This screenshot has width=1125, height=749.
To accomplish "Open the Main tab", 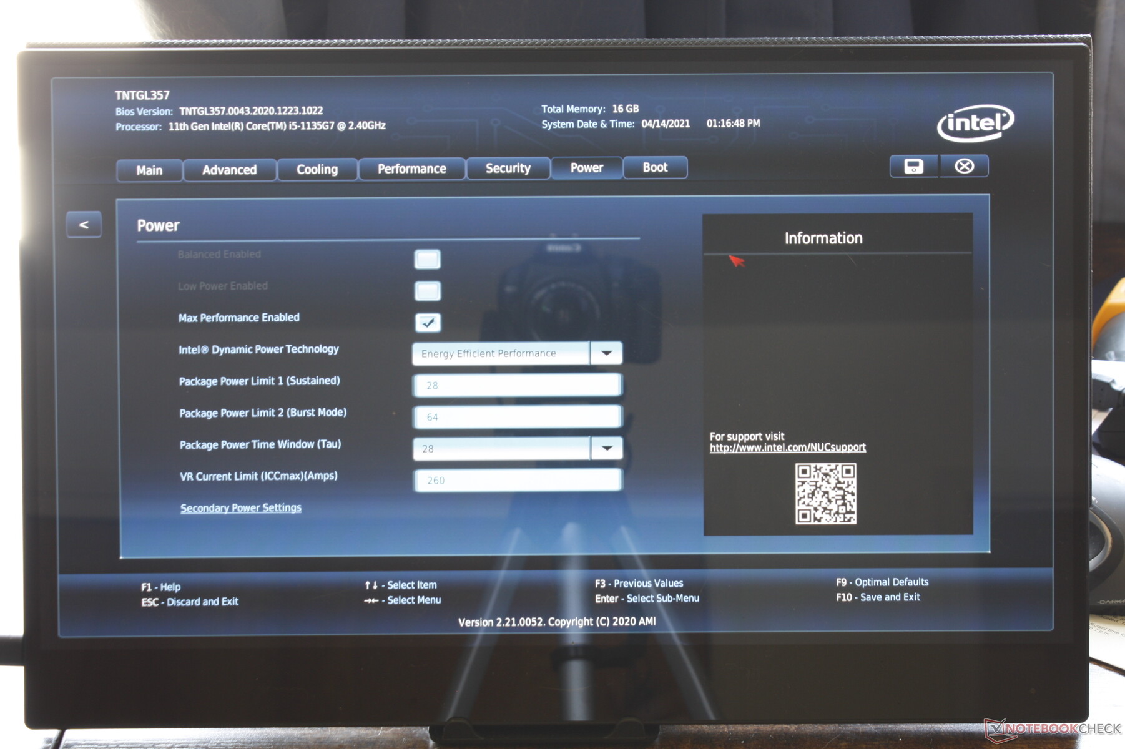I will coord(149,170).
